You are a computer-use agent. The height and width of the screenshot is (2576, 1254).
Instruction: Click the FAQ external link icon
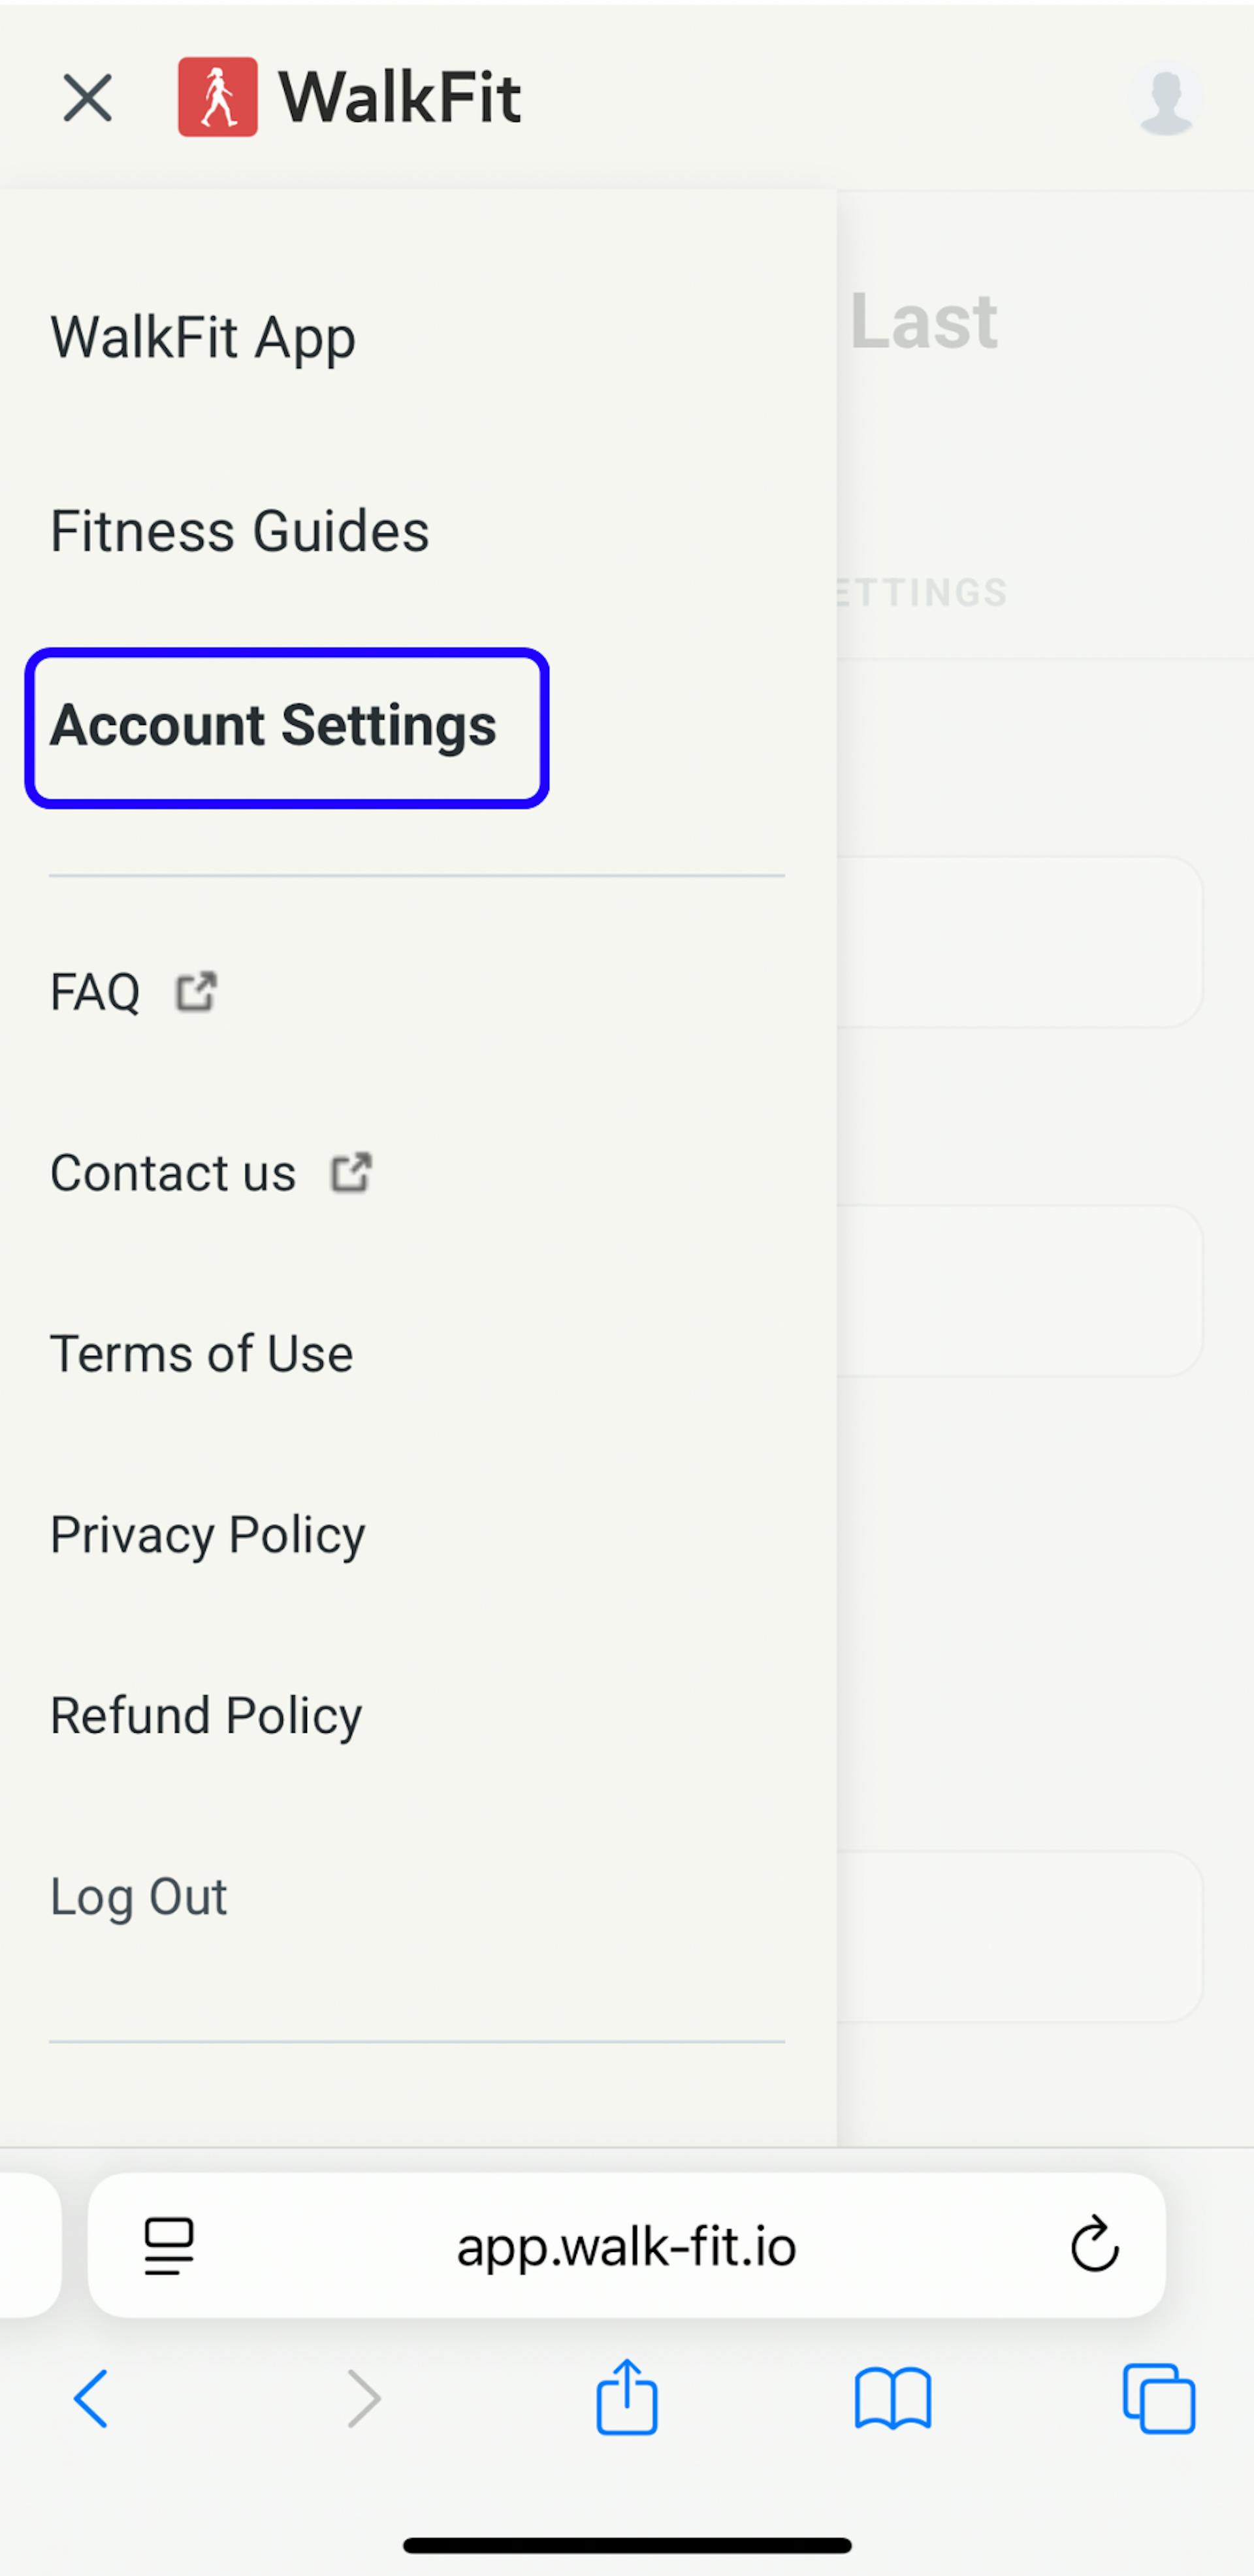coord(196,992)
